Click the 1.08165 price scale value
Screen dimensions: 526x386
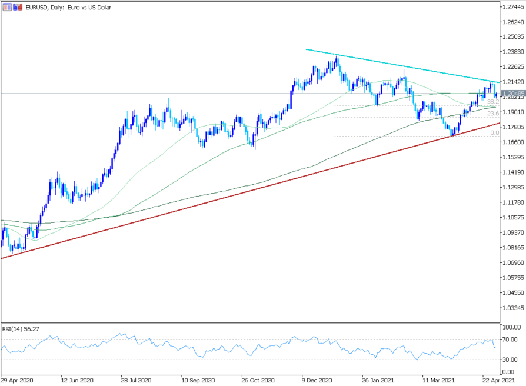(x=513, y=248)
